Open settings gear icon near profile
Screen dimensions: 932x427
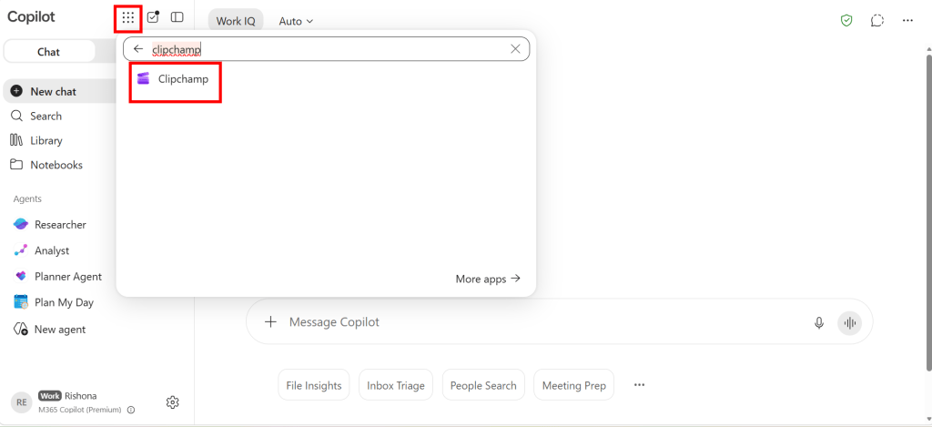pos(172,402)
